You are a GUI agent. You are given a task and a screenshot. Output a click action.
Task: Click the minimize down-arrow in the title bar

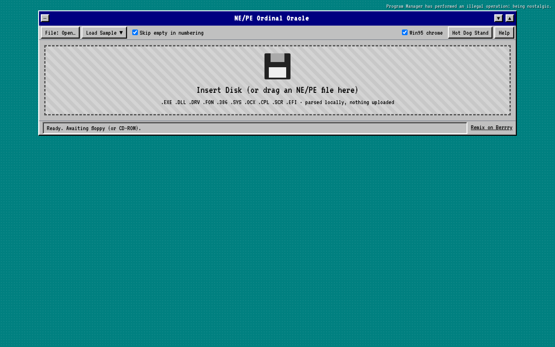click(499, 18)
